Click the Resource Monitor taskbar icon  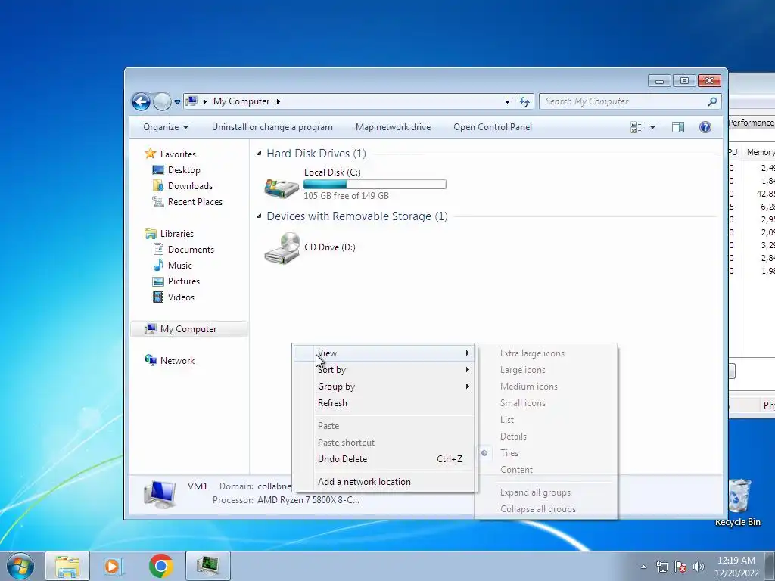[208, 566]
